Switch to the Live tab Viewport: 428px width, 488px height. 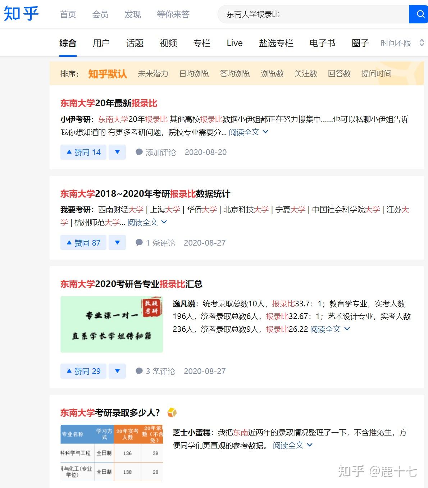click(235, 43)
